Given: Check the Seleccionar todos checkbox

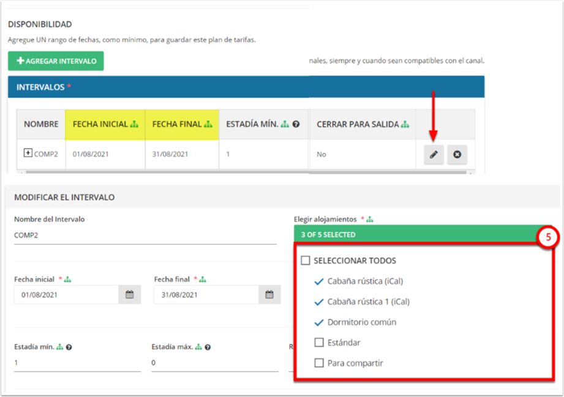Looking at the screenshot, I should tap(305, 261).
